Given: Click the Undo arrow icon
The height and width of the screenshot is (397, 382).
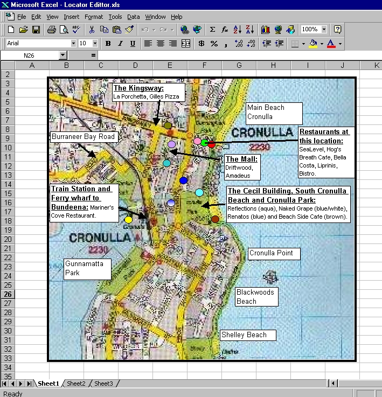Looking at the screenshot, I should (145, 30).
